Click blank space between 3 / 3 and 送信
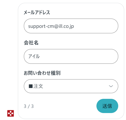Image resolution: width=126 pixels, height=120 pixels. click(65, 106)
